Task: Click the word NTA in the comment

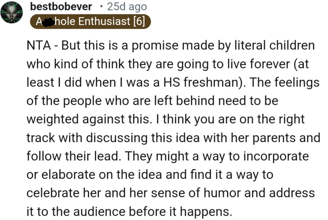Action: tap(38, 46)
